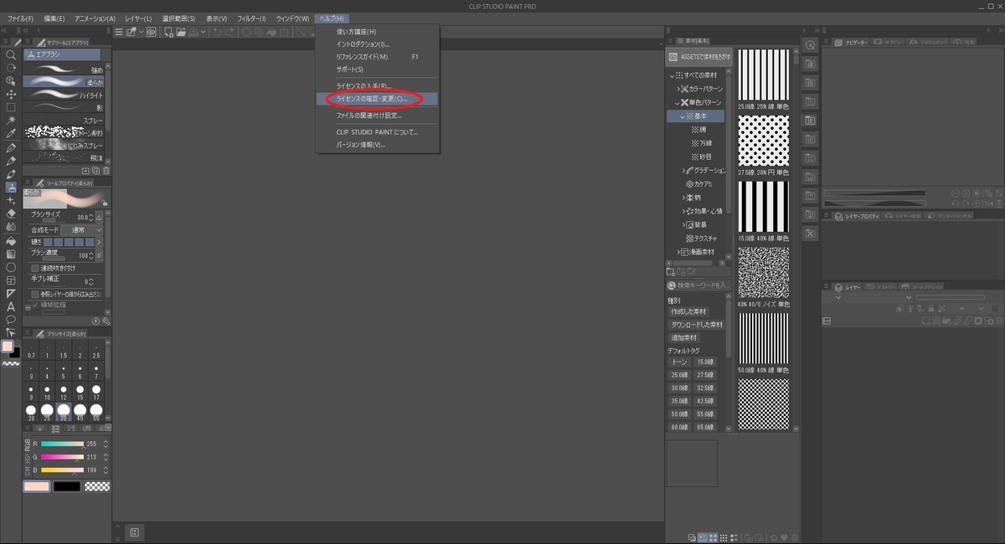Collapse the すべての素材 tree node
Screen dimensions: 1005x544
[671, 75]
